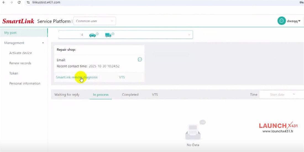Click VTS link in repair shop card
Screen dimensions: 304x152
[122, 77]
